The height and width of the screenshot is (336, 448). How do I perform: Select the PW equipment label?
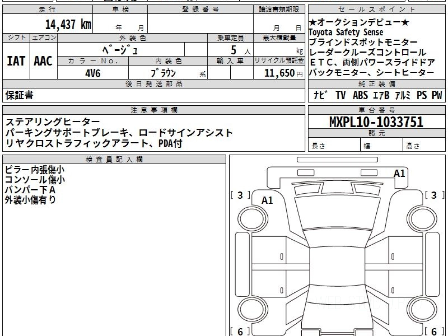click(437, 95)
